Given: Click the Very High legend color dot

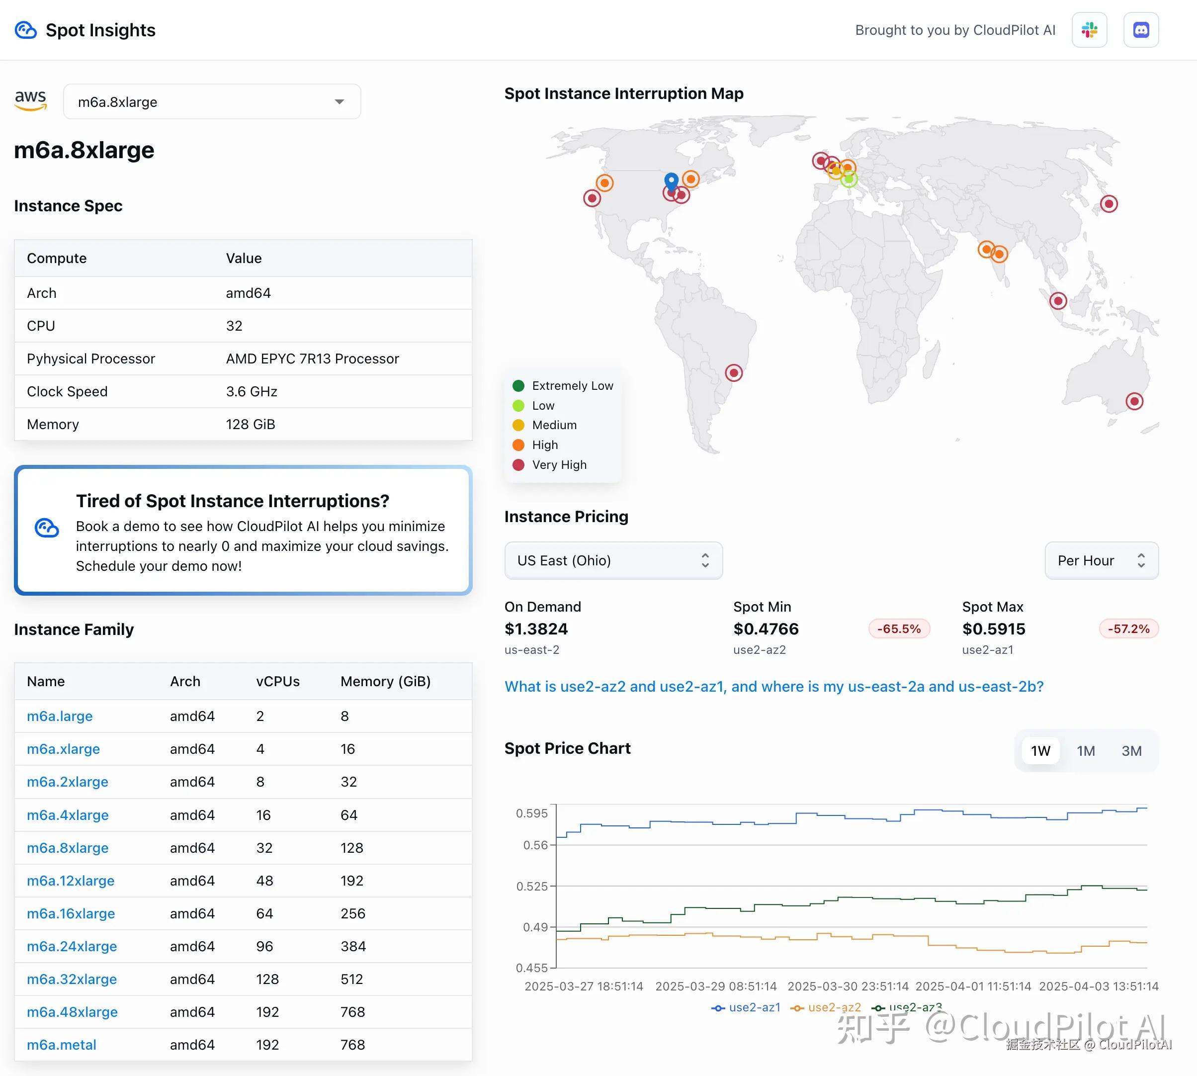Looking at the screenshot, I should point(518,465).
